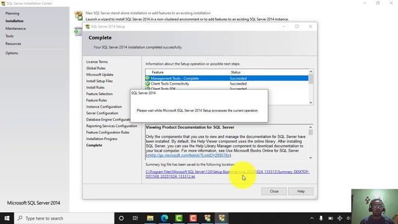The height and width of the screenshot is (224, 398).
Task: Click the webcam video thumbnail overlay
Action: (x=374, y=207)
